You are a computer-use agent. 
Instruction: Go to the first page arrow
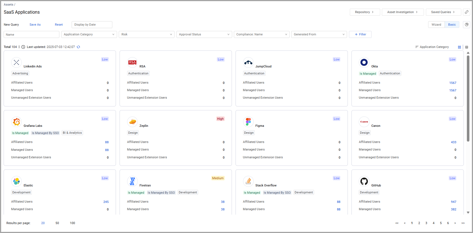click(397, 223)
